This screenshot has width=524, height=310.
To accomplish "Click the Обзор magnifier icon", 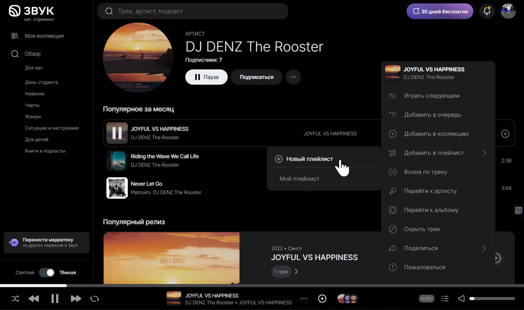I will tap(15, 54).
